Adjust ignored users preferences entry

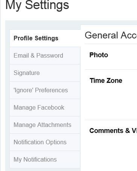pyautogui.click(x=45, y=90)
